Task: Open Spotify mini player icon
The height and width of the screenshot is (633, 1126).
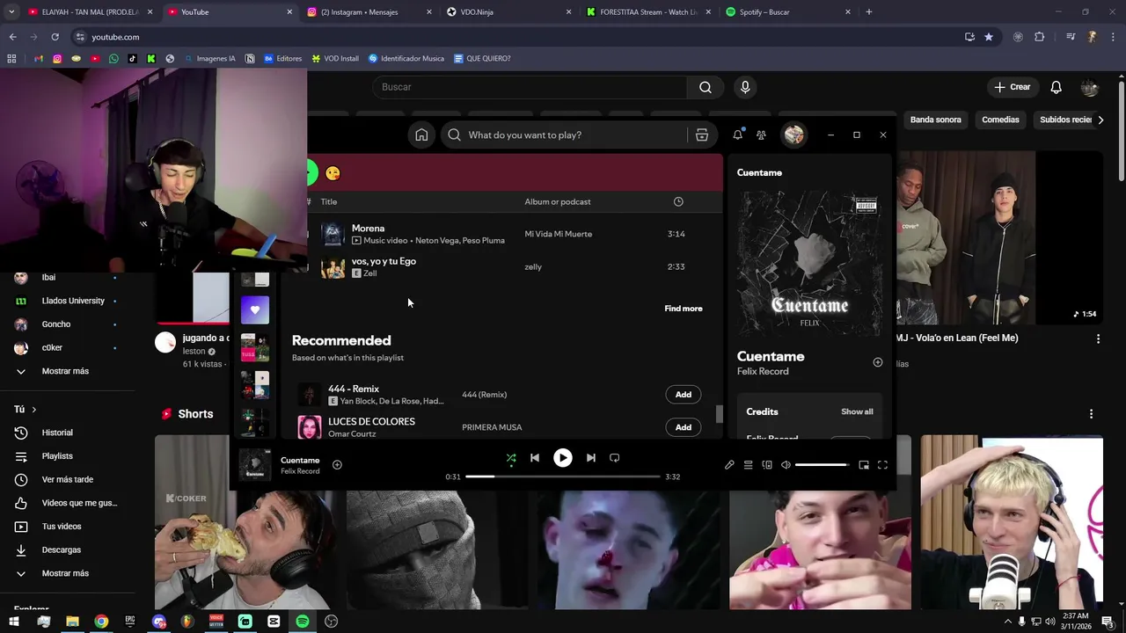Action: pos(864,465)
